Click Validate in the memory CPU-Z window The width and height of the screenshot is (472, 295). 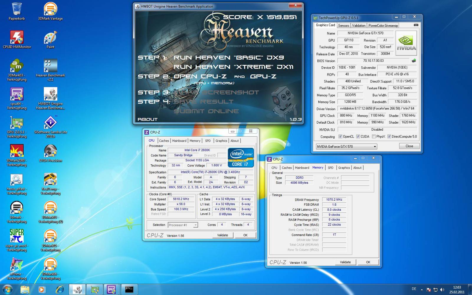(x=345, y=262)
